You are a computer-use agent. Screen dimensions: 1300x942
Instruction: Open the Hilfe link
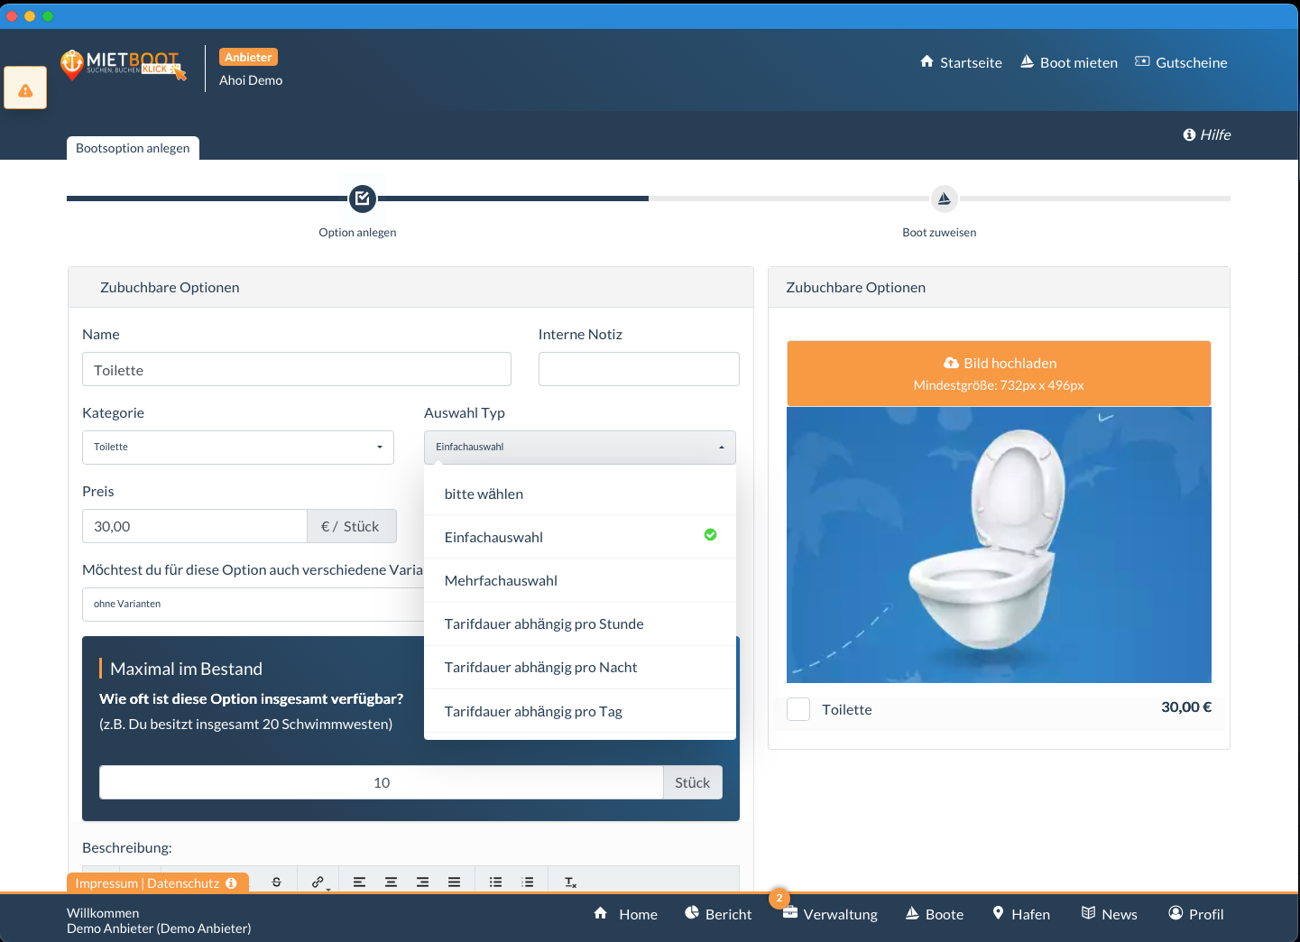[1206, 134]
